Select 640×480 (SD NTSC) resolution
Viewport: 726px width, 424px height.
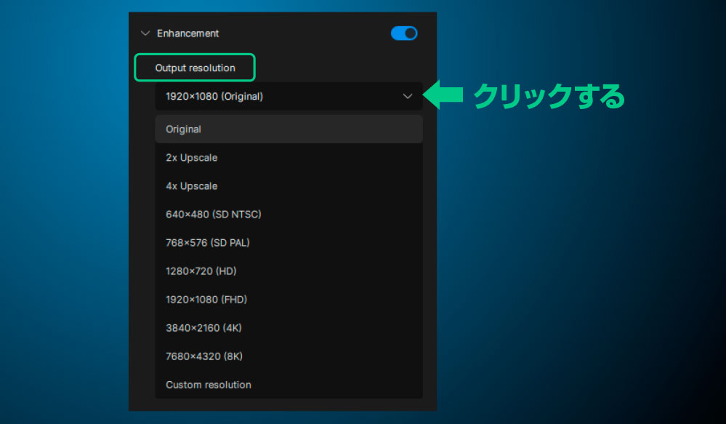point(213,215)
